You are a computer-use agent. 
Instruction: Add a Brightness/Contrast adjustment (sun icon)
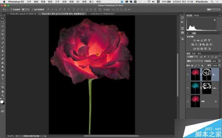click(194, 40)
